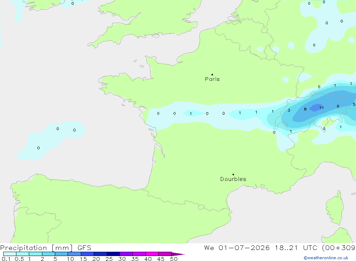Click the '11' precipitation value on the map
Viewport: 356px width, 261px height.
(321, 108)
